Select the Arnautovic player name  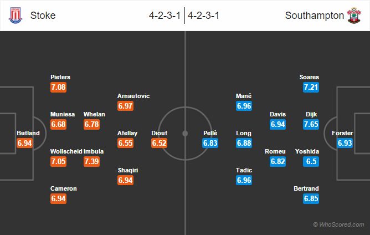(x=133, y=96)
